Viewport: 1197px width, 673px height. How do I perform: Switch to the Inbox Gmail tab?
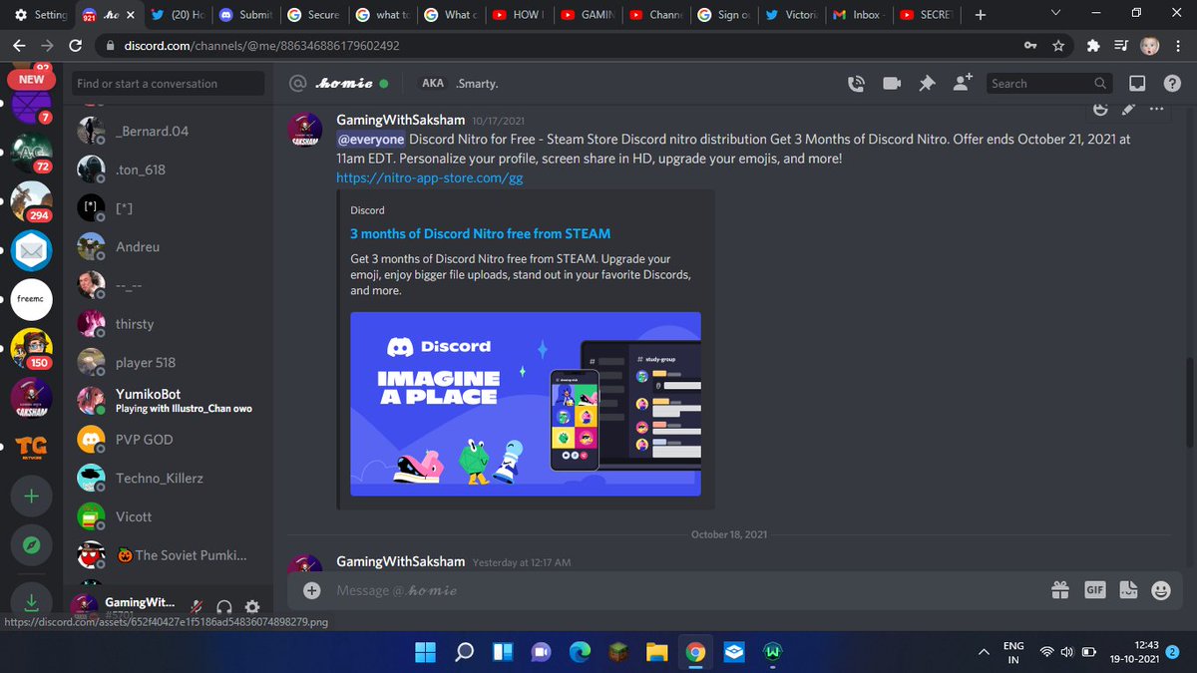click(x=858, y=15)
